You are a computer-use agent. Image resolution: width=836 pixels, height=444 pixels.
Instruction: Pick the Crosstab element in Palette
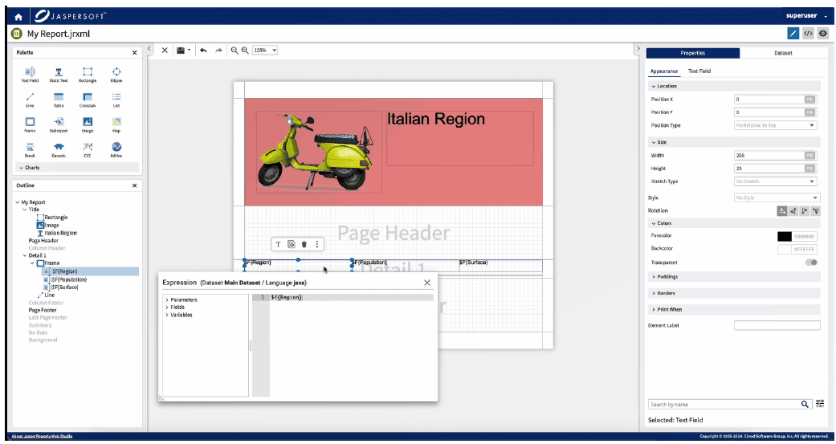tap(88, 100)
